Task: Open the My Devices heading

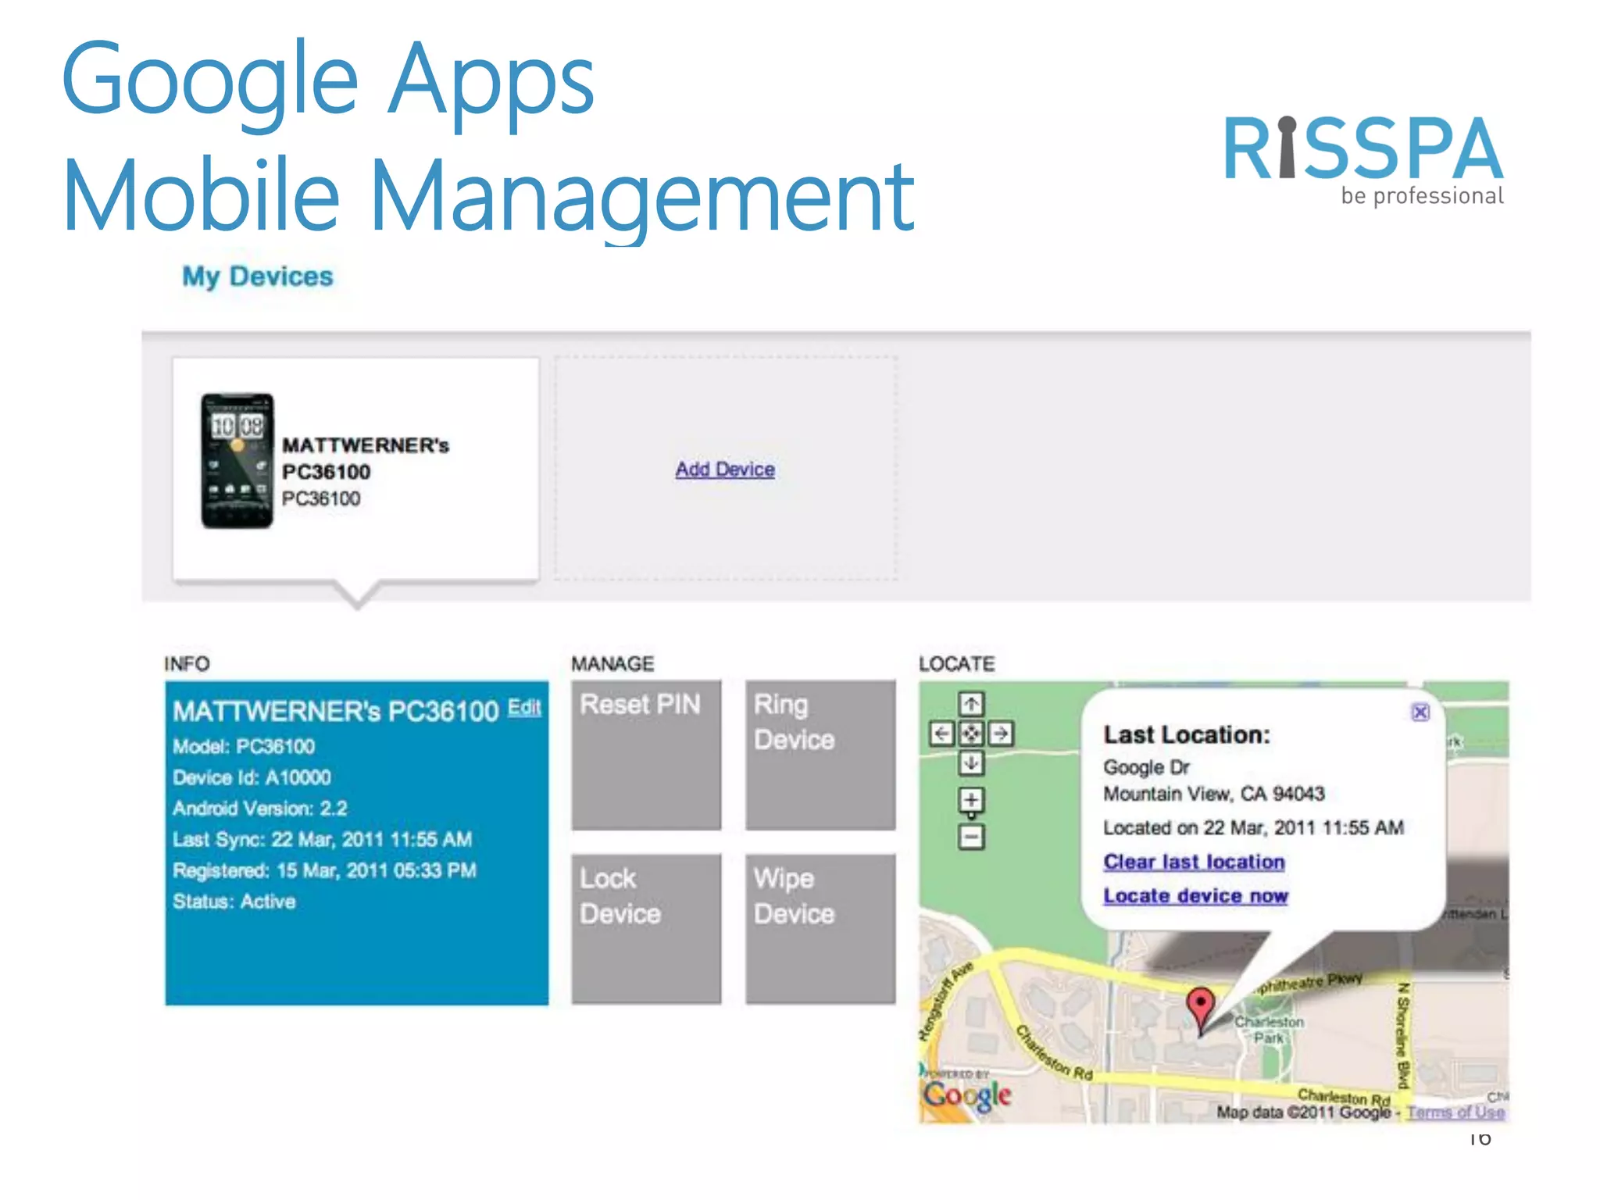Action: click(x=258, y=277)
